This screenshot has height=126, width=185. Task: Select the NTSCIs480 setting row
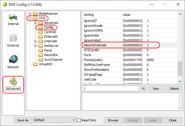(130, 50)
